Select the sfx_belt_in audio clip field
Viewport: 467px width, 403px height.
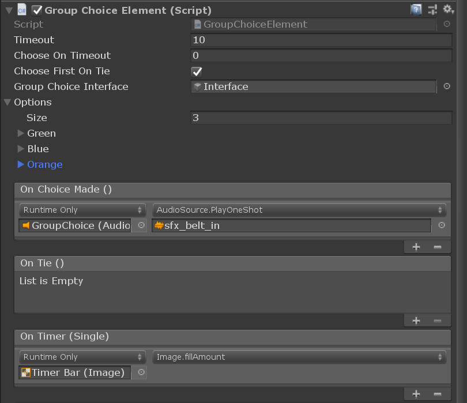pyautogui.click(x=291, y=225)
